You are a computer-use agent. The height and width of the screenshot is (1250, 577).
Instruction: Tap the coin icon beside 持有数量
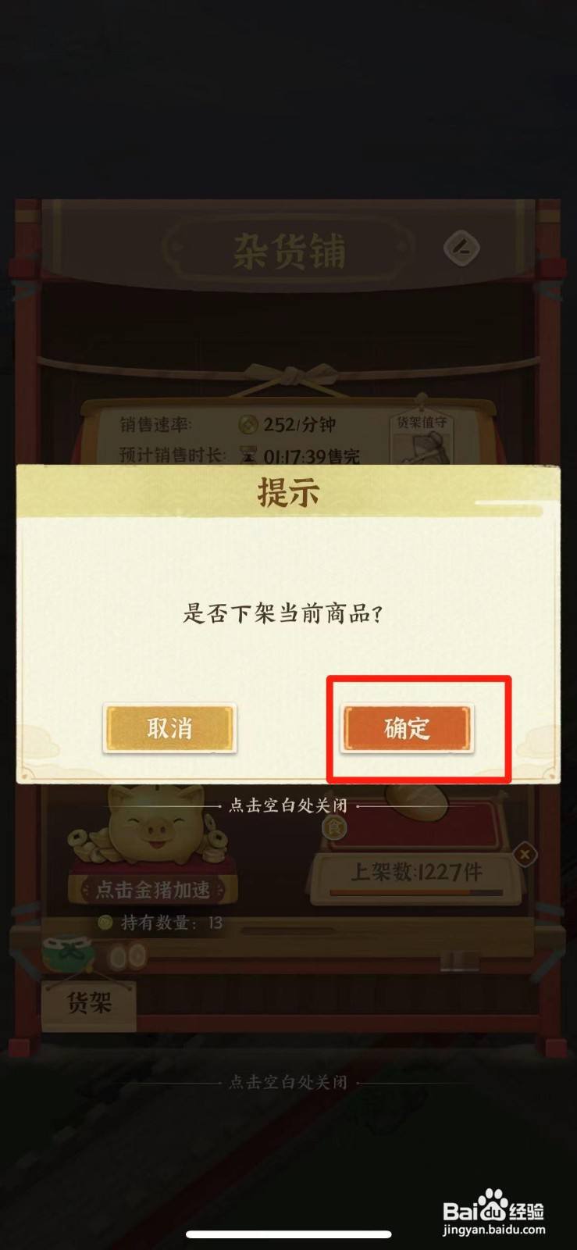click(x=105, y=923)
